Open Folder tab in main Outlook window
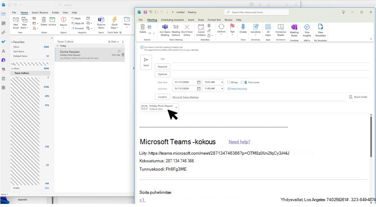Viewport: 376px width, 207px height. pos(55,12)
